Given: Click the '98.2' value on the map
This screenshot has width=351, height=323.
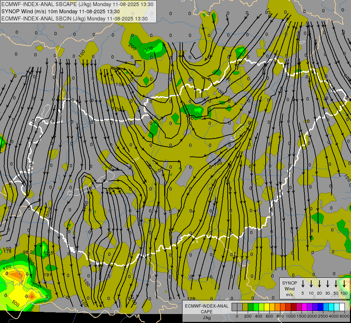Looking at the screenshot, I should coord(28,252).
